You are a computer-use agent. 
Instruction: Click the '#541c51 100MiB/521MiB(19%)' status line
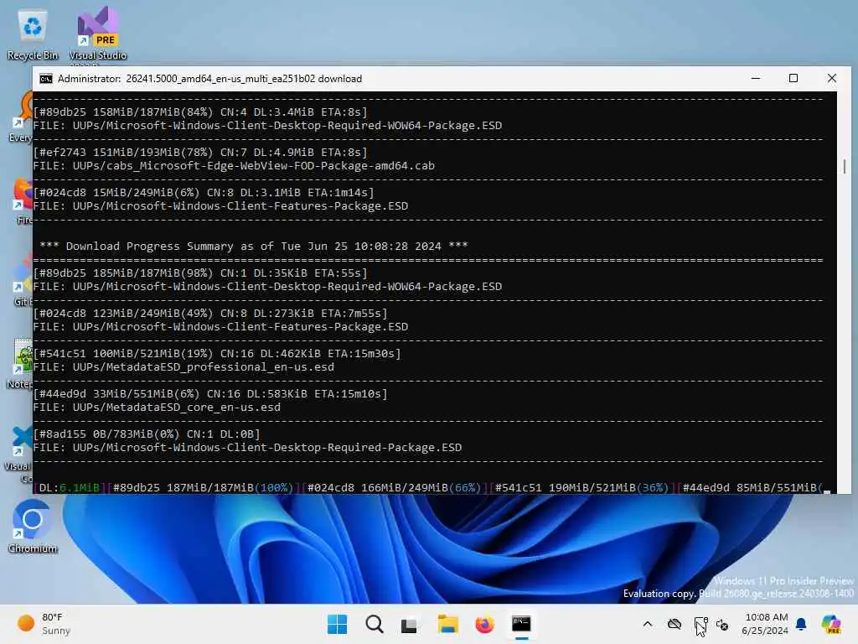pyautogui.click(x=217, y=354)
